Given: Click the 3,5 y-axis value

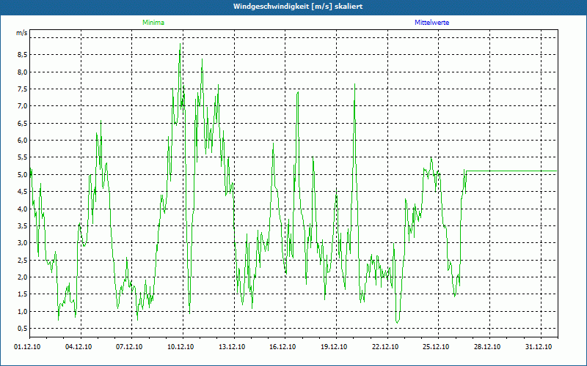Looking at the screenshot, I should click(23, 226).
